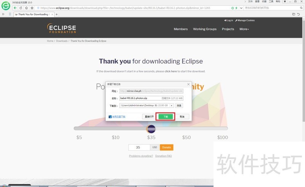Open the Donation FAQ link
The height and width of the screenshot is (187, 305).
coord(164,156)
